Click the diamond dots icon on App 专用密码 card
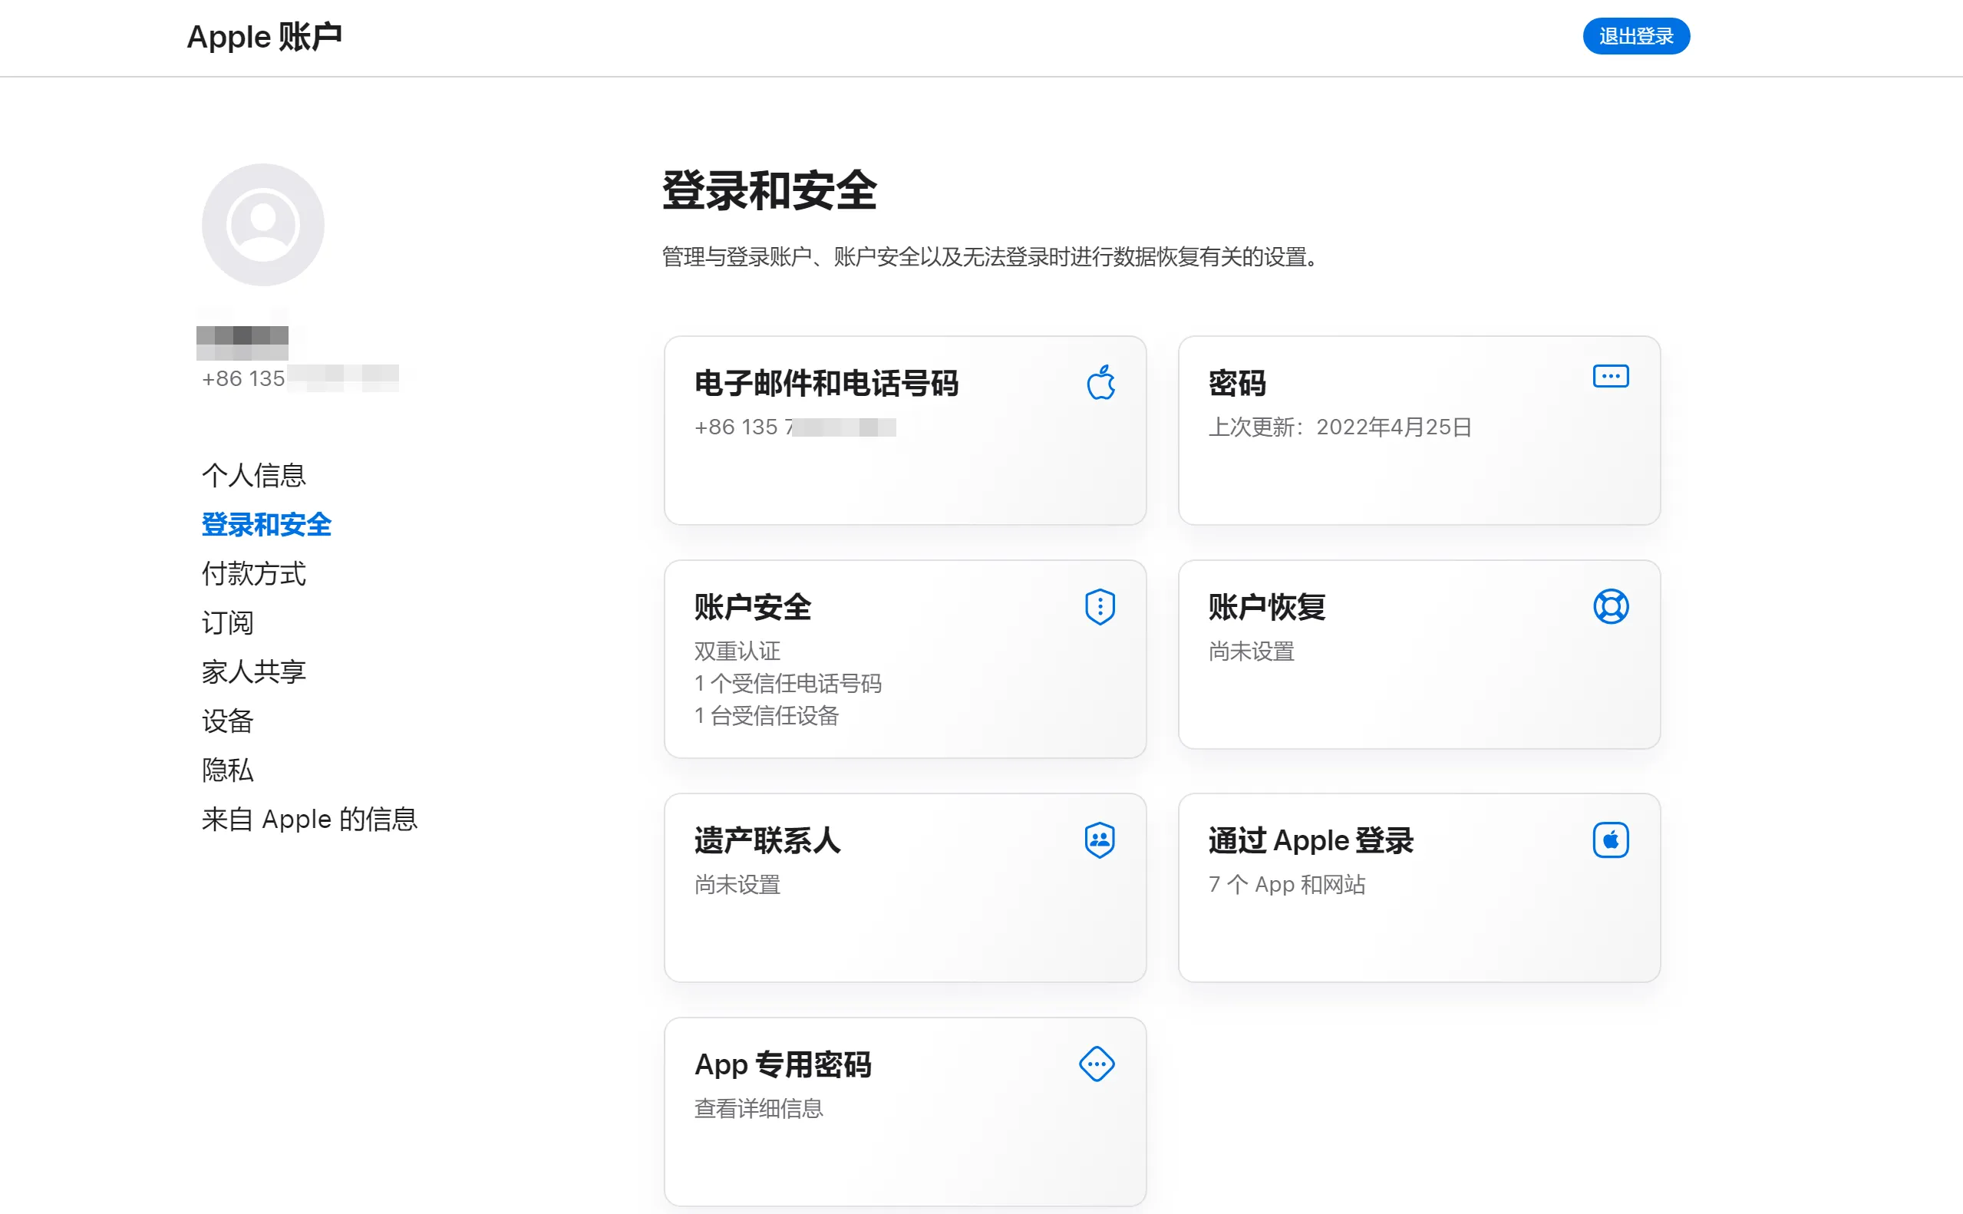Viewport: 1963px width, 1214px height. pyautogui.click(x=1097, y=1064)
